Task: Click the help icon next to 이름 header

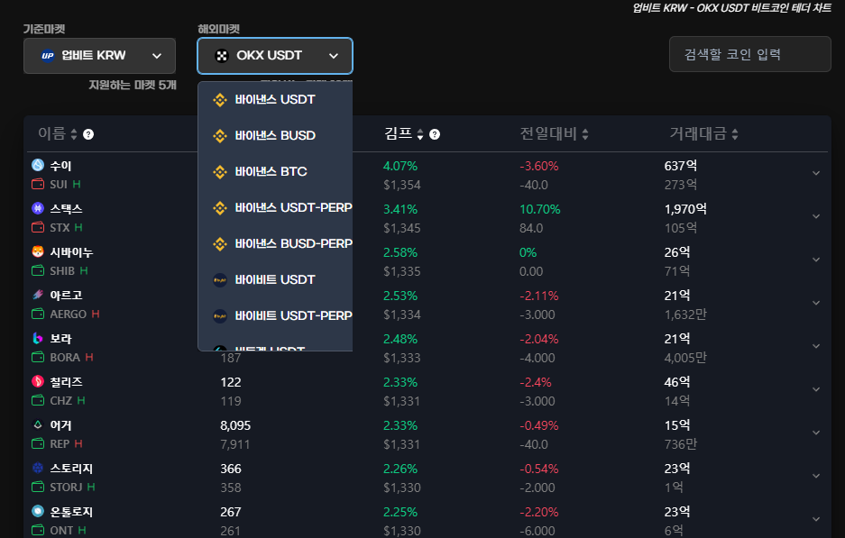Action: tap(88, 134)
